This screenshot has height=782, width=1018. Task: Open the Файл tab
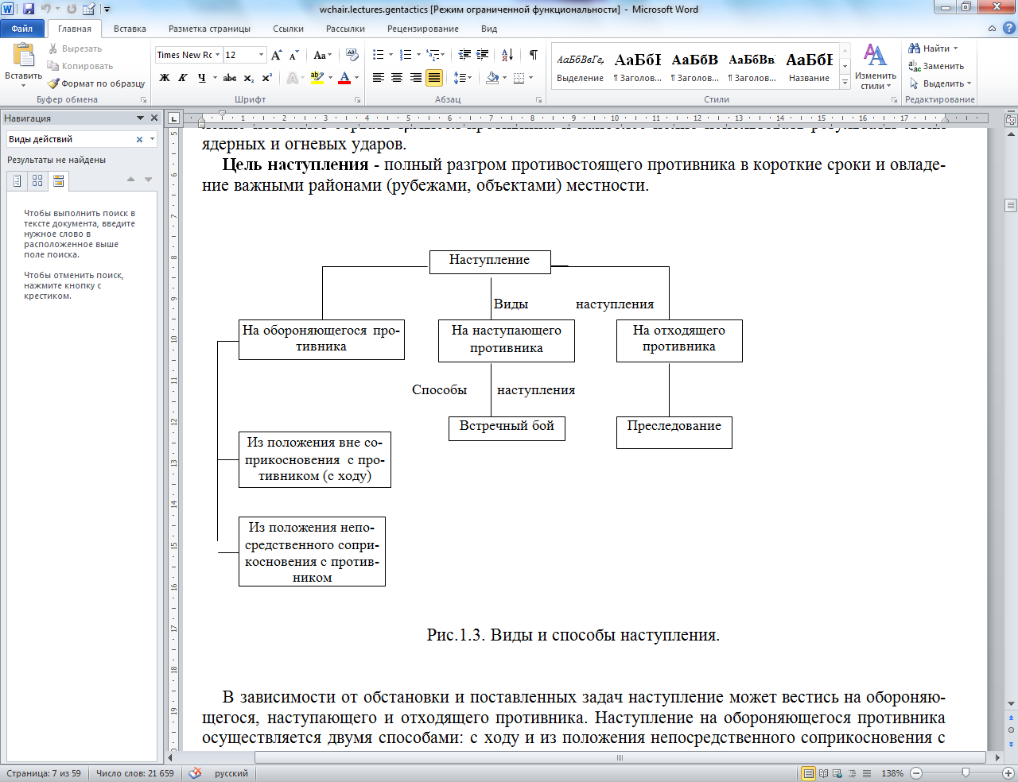point(22,29)
